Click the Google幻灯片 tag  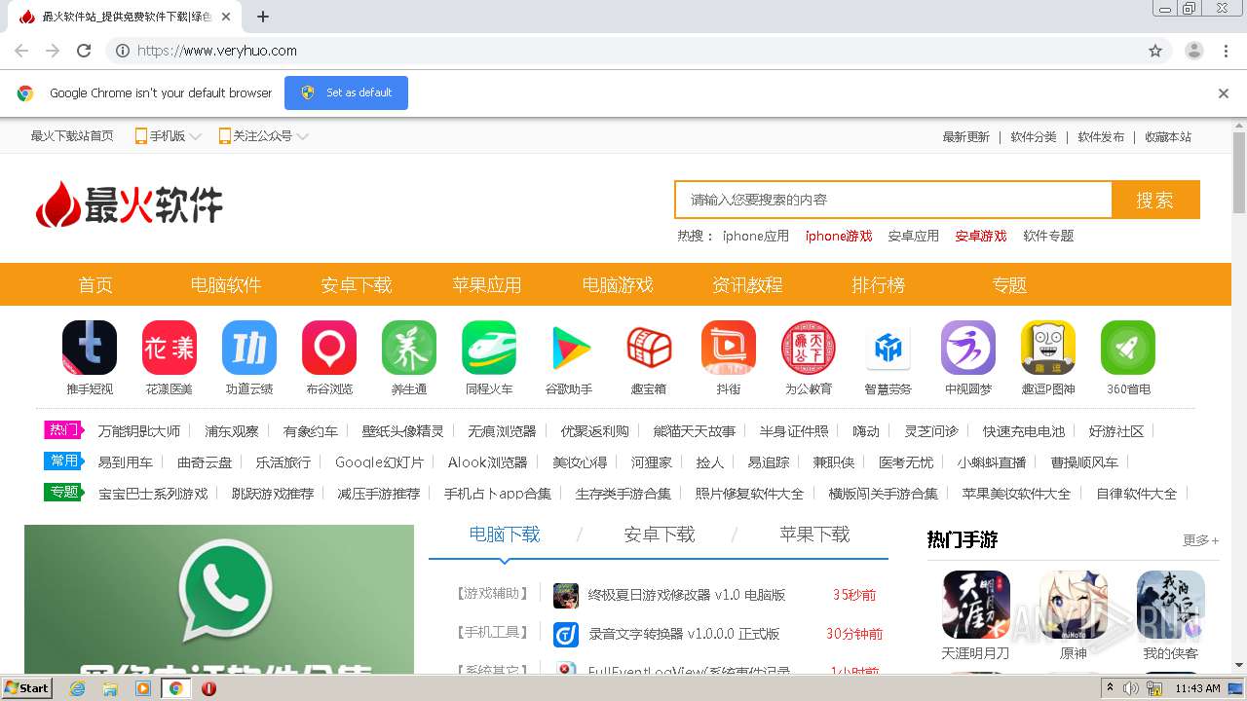coord(379,462)
